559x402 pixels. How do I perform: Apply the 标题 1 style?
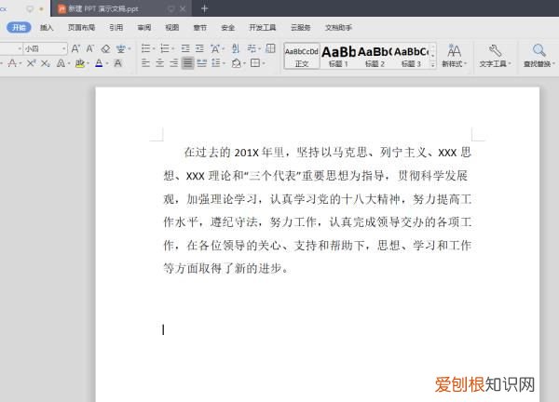pyautogui.click(x=338, y=56)
